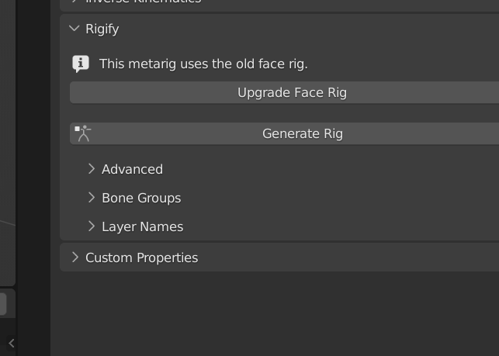499x356 pixels.
Task: Click the Custom Properties panel title
Action: pyautogui.click(x=141, y=257)
